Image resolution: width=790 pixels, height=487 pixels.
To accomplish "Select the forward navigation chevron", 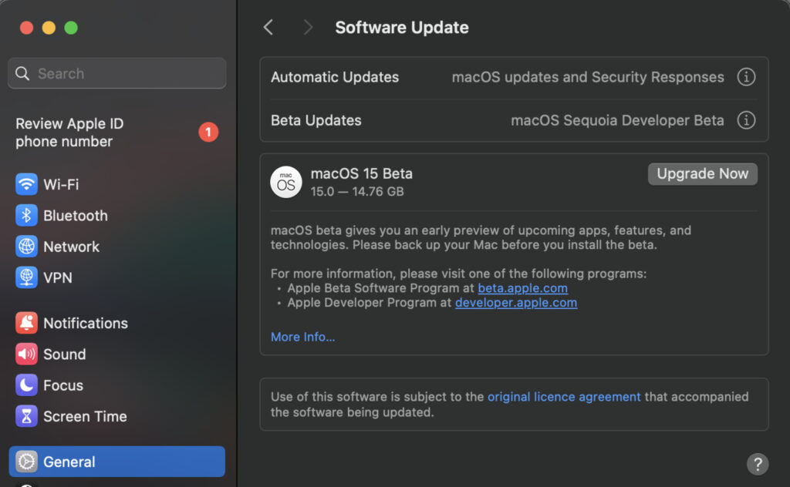I will click(x=307, y=27).
